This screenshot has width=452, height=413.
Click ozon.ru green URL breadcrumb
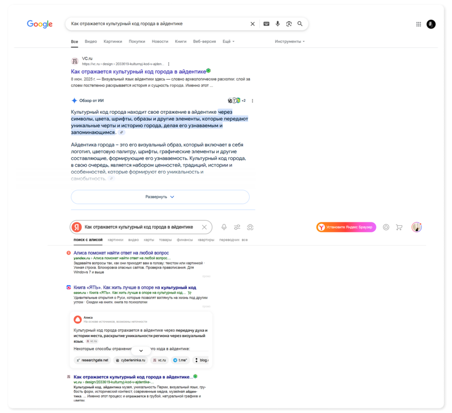point(130,293)
